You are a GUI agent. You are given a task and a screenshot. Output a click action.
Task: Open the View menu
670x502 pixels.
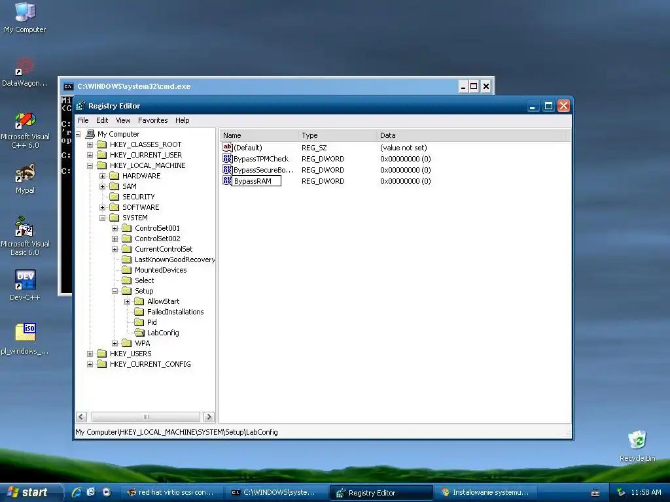coord(123,120)
